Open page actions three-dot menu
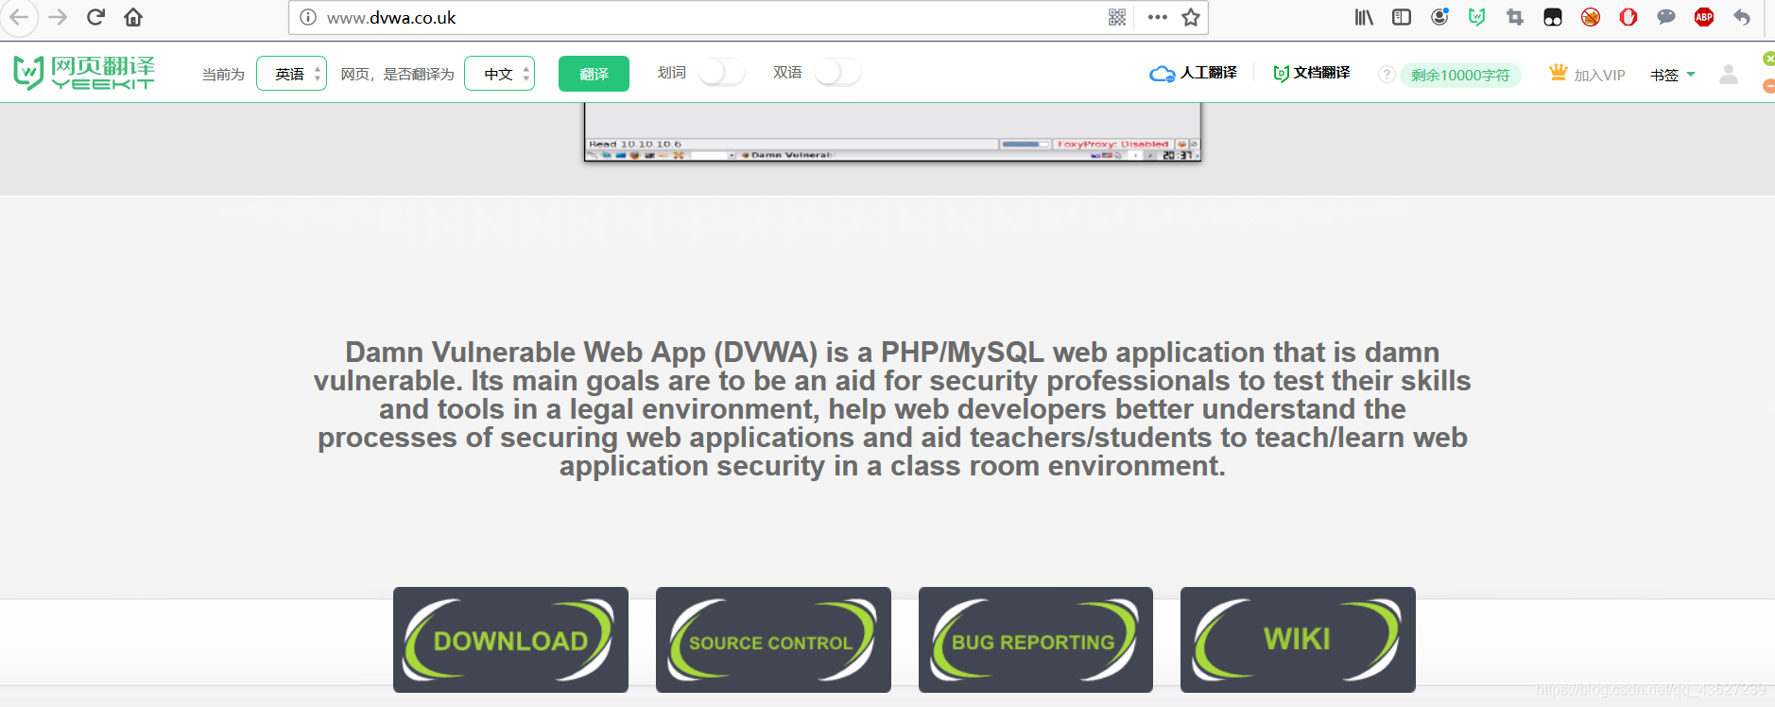The height and width of the screenshot is (707, 1775). point(1157,17)
